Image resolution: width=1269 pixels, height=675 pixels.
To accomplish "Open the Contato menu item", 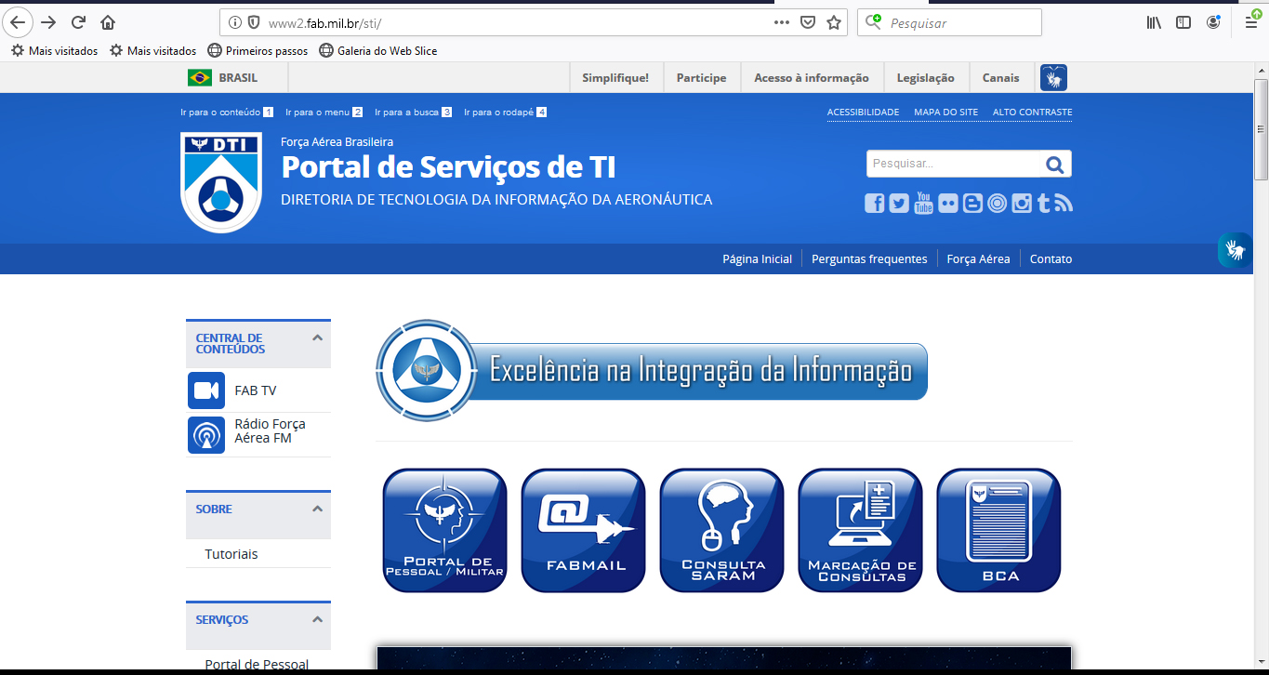I will 1051,259.
